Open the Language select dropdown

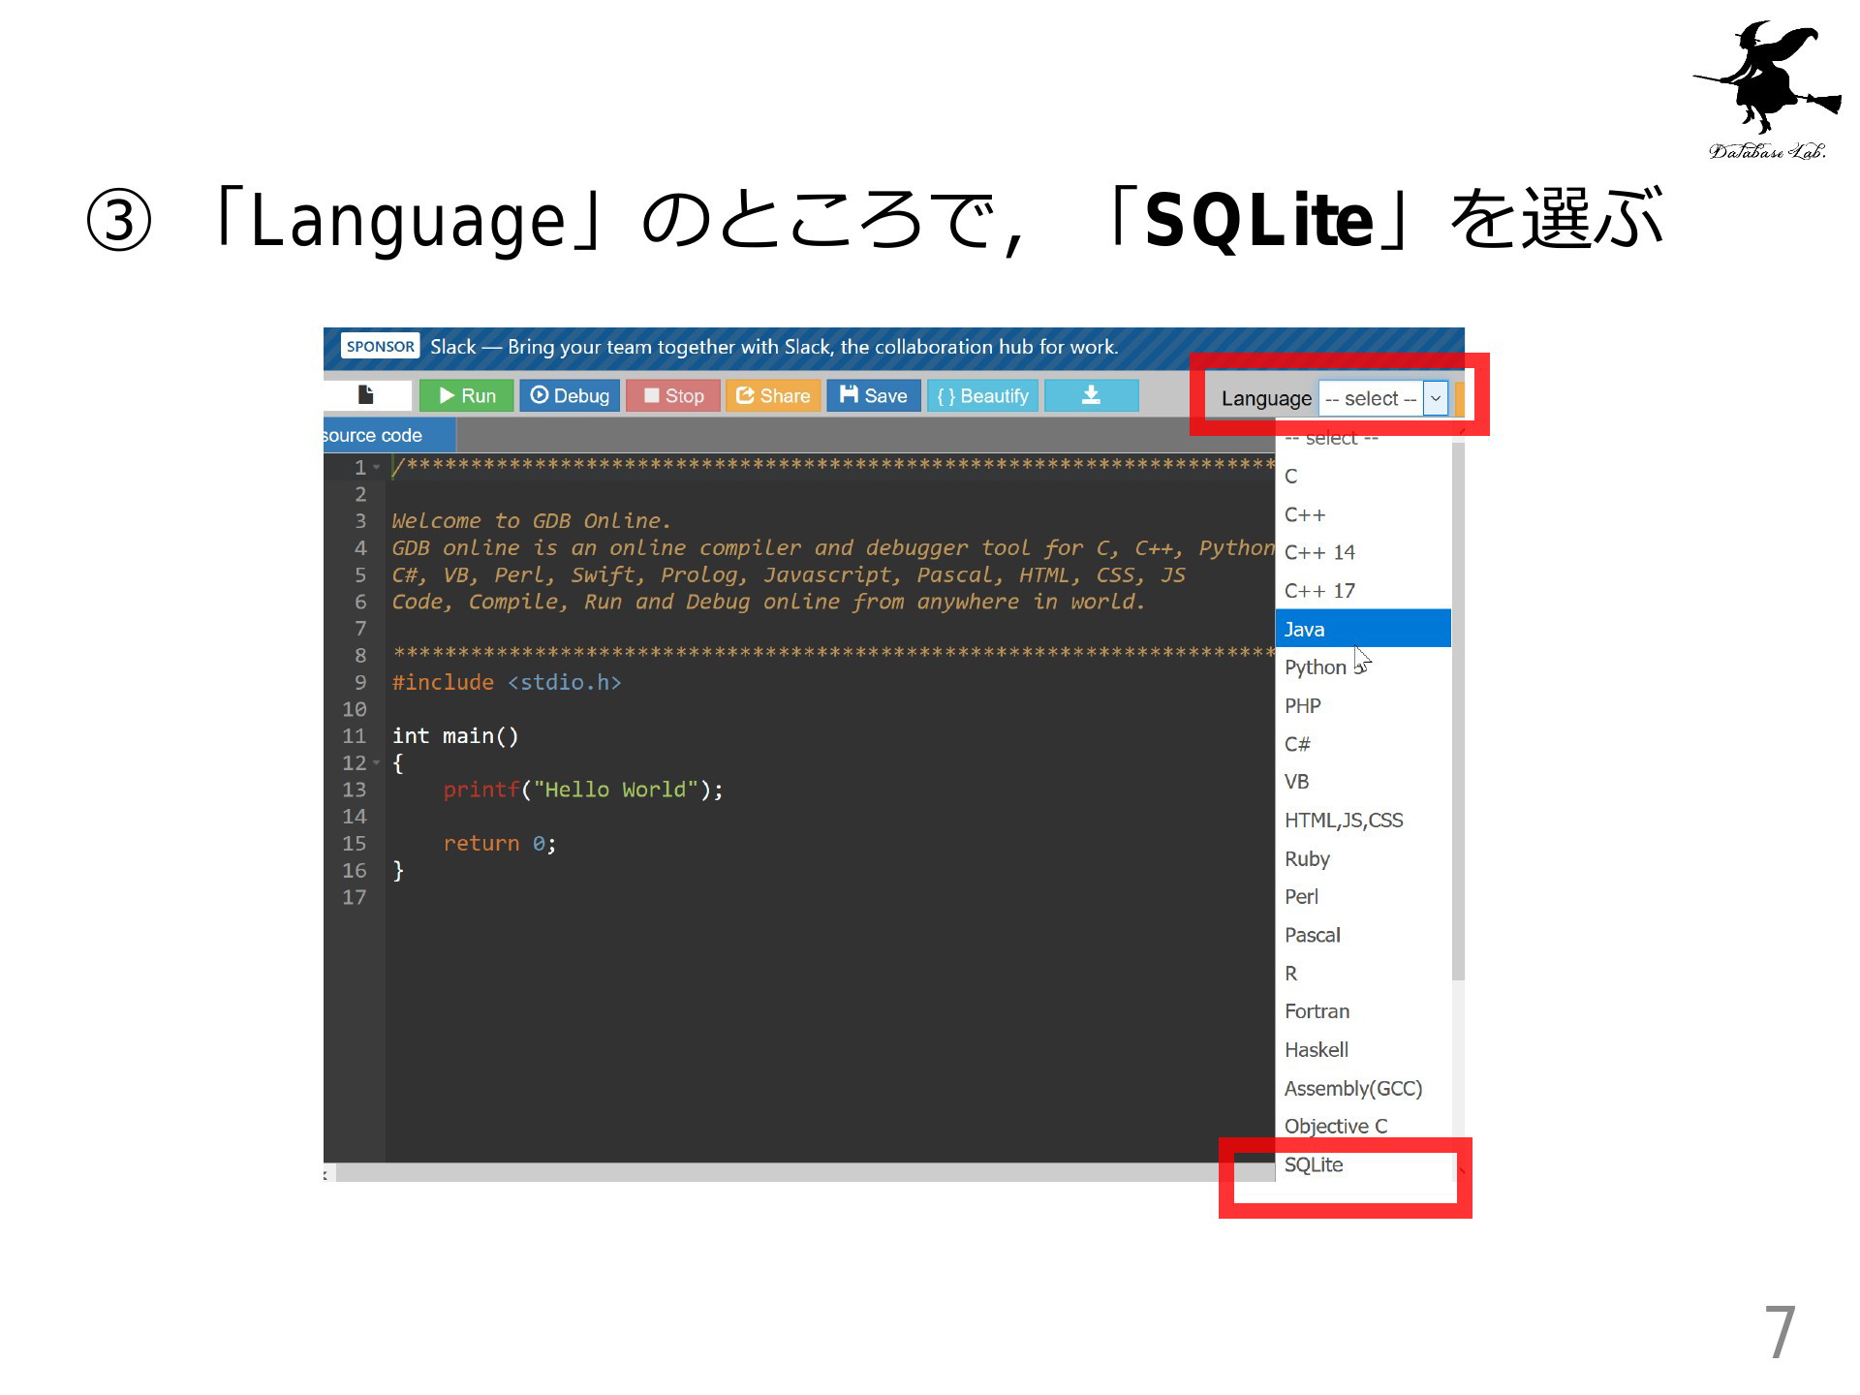coord(1383,398)
